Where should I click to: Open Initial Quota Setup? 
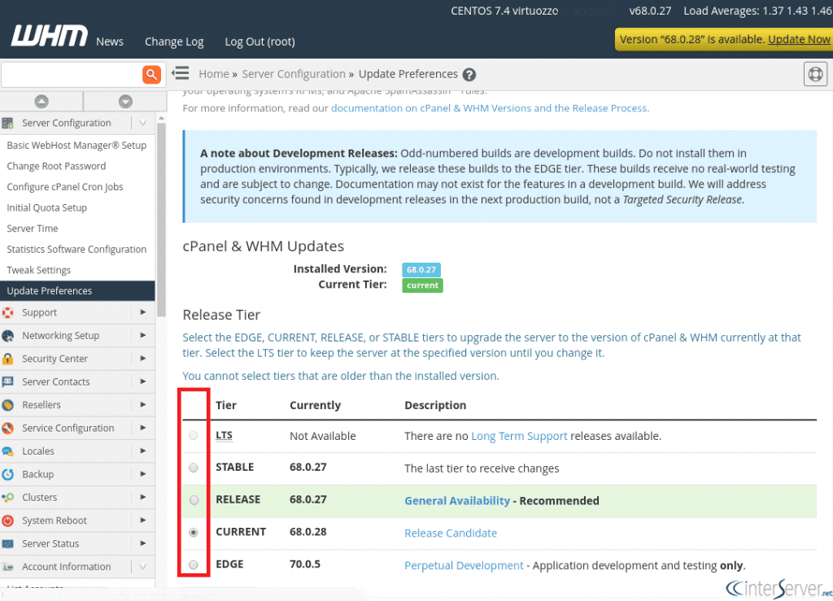46,207
